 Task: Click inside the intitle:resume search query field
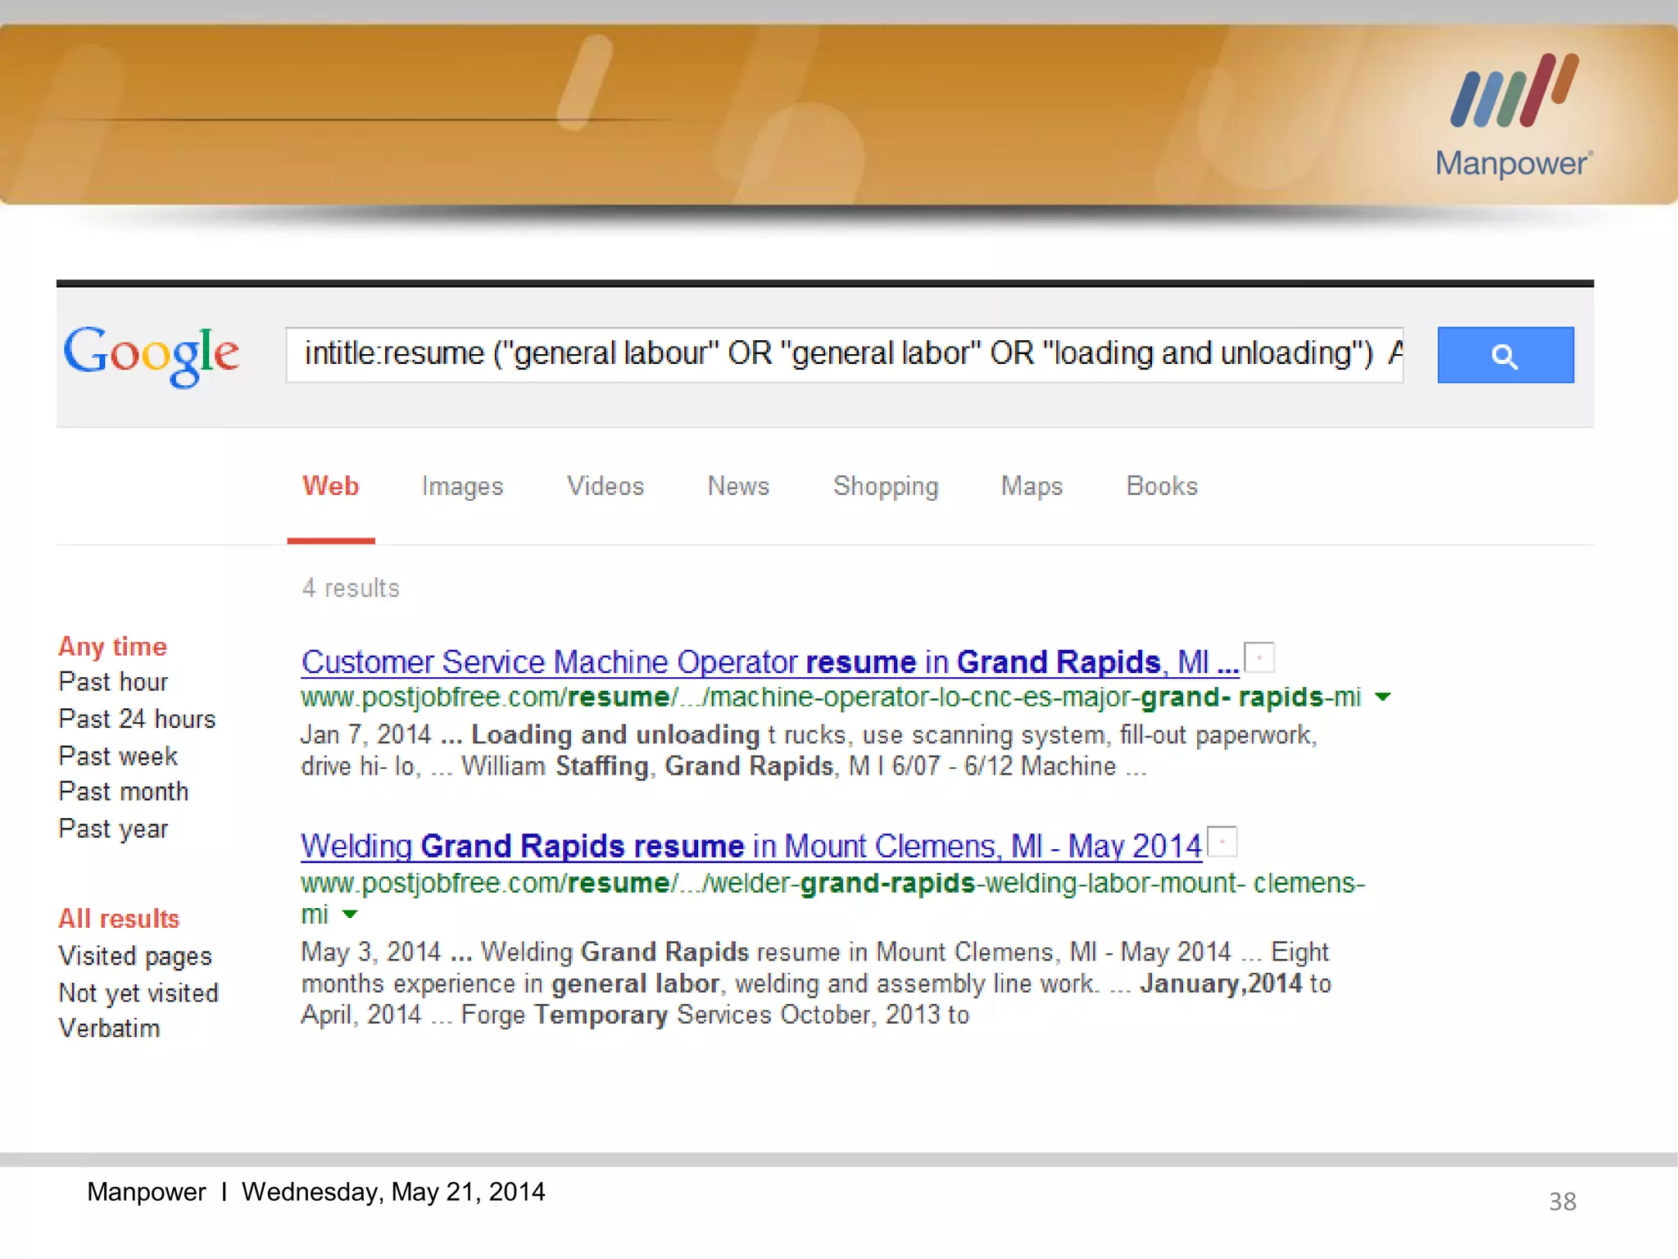[844, 354]
